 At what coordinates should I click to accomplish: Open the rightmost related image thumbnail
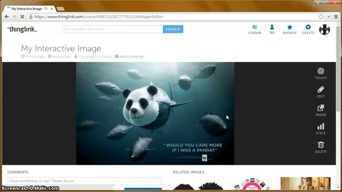coord(305,183)
